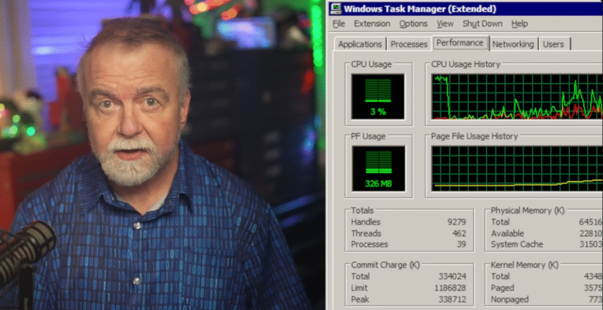Click the Task Manager title bar icon

(336, 9)
